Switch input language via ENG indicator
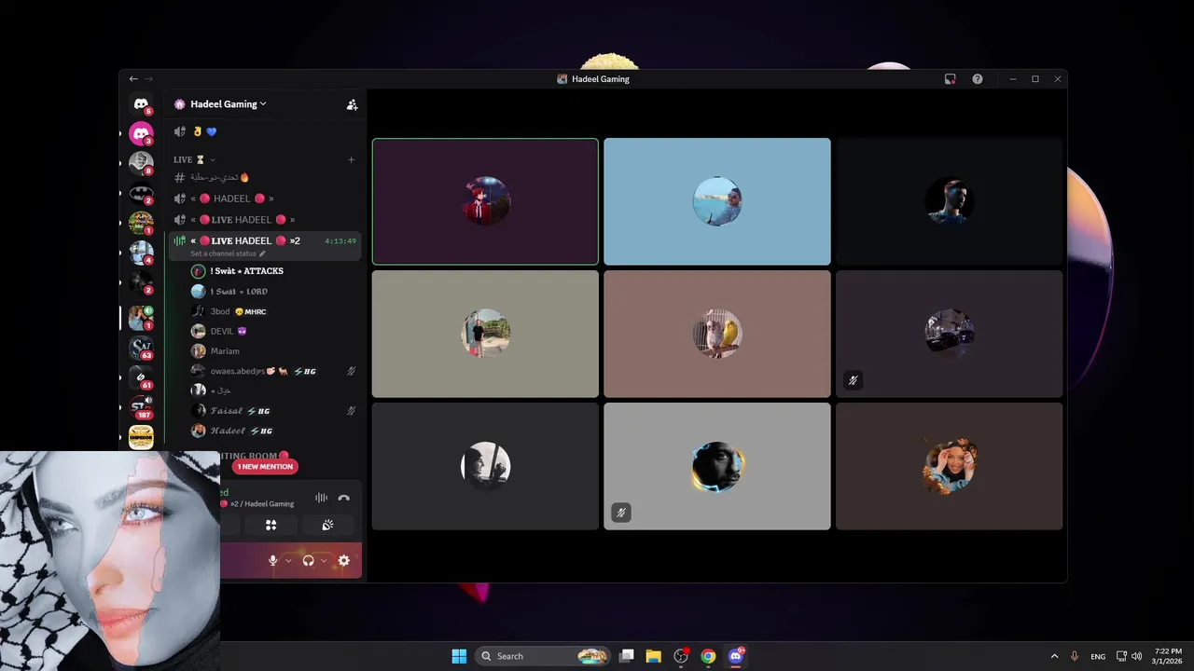 [1098, 656]
